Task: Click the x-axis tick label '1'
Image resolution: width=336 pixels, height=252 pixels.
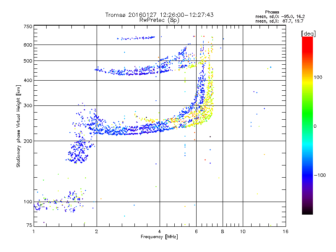Action: click(34, 231)
